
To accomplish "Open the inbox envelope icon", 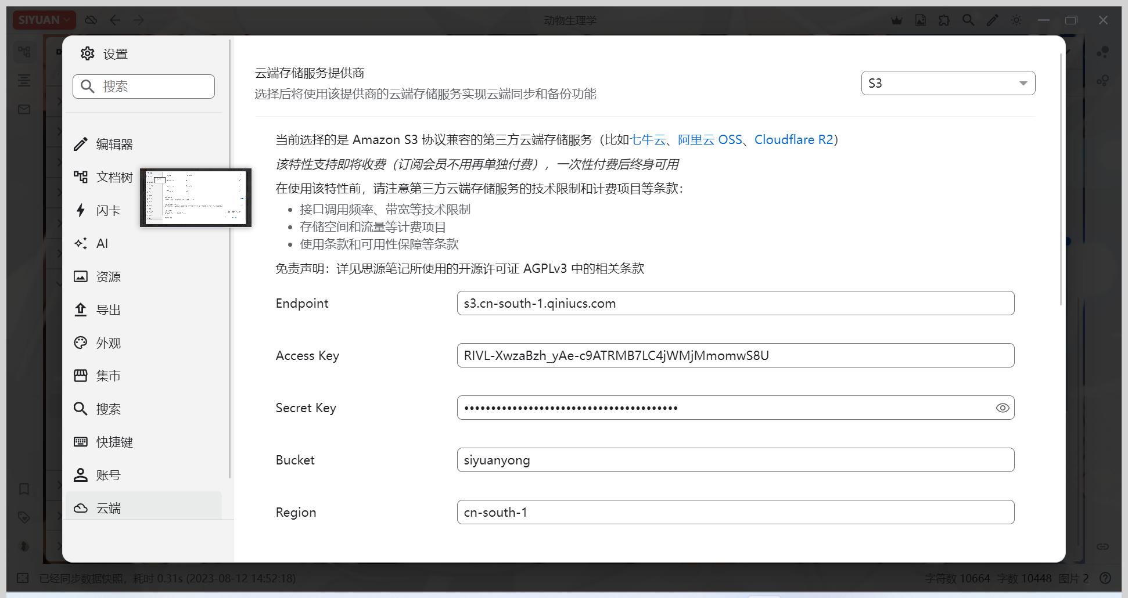I will tap(23, 109).
